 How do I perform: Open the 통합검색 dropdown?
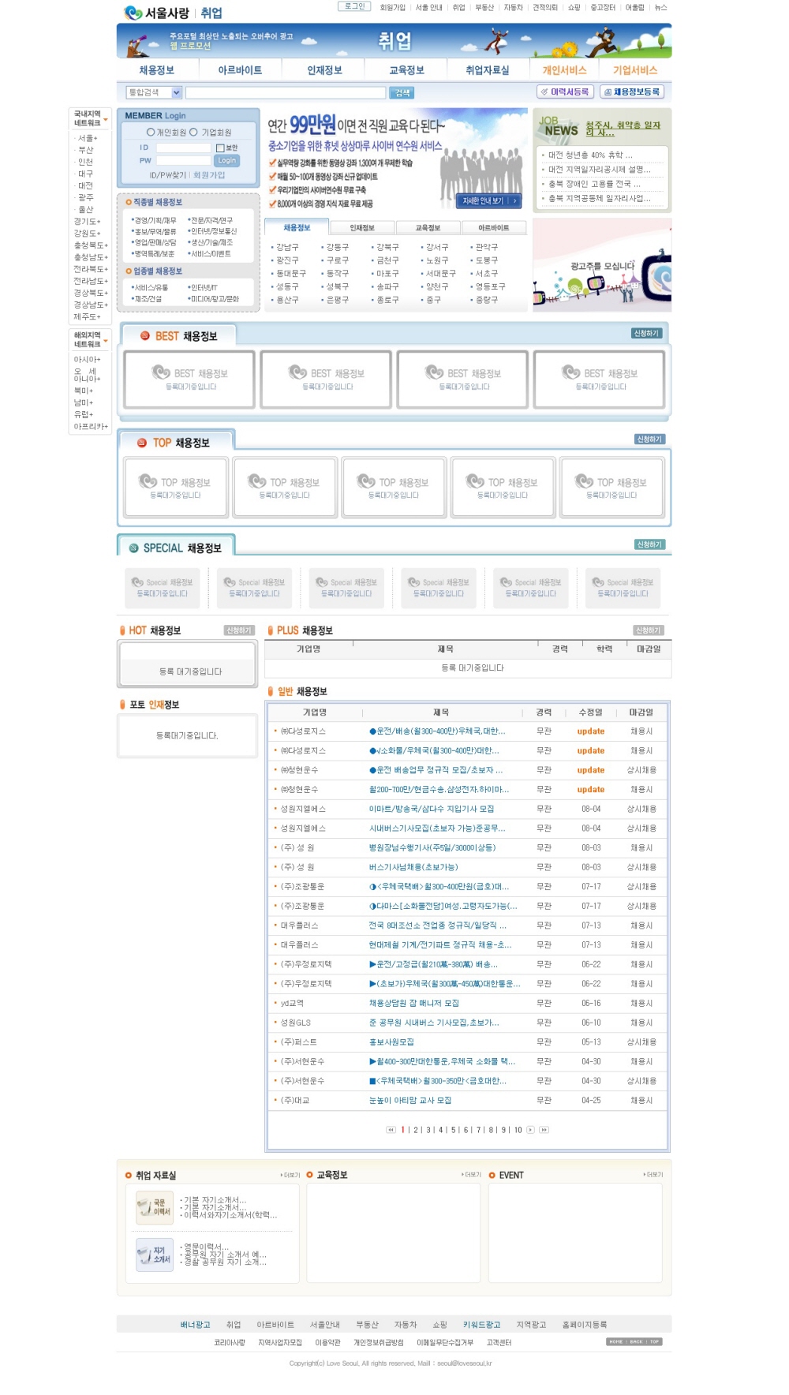click(176, 93)
